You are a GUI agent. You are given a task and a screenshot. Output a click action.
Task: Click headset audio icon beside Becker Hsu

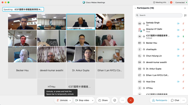point(144,43)
